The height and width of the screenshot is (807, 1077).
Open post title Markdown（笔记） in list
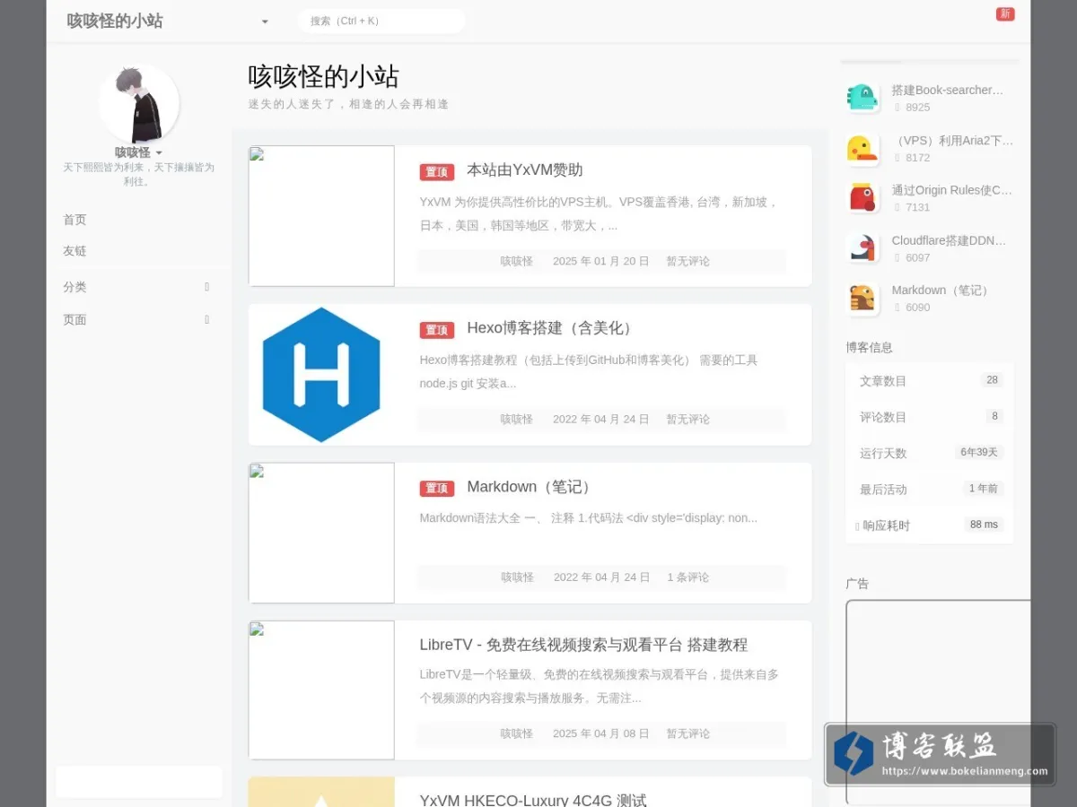[x=531, y=487]
